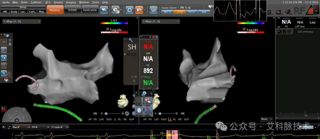Click the blue gear settings icon
The image size is (320, 139).
click(x=144, y=94)
